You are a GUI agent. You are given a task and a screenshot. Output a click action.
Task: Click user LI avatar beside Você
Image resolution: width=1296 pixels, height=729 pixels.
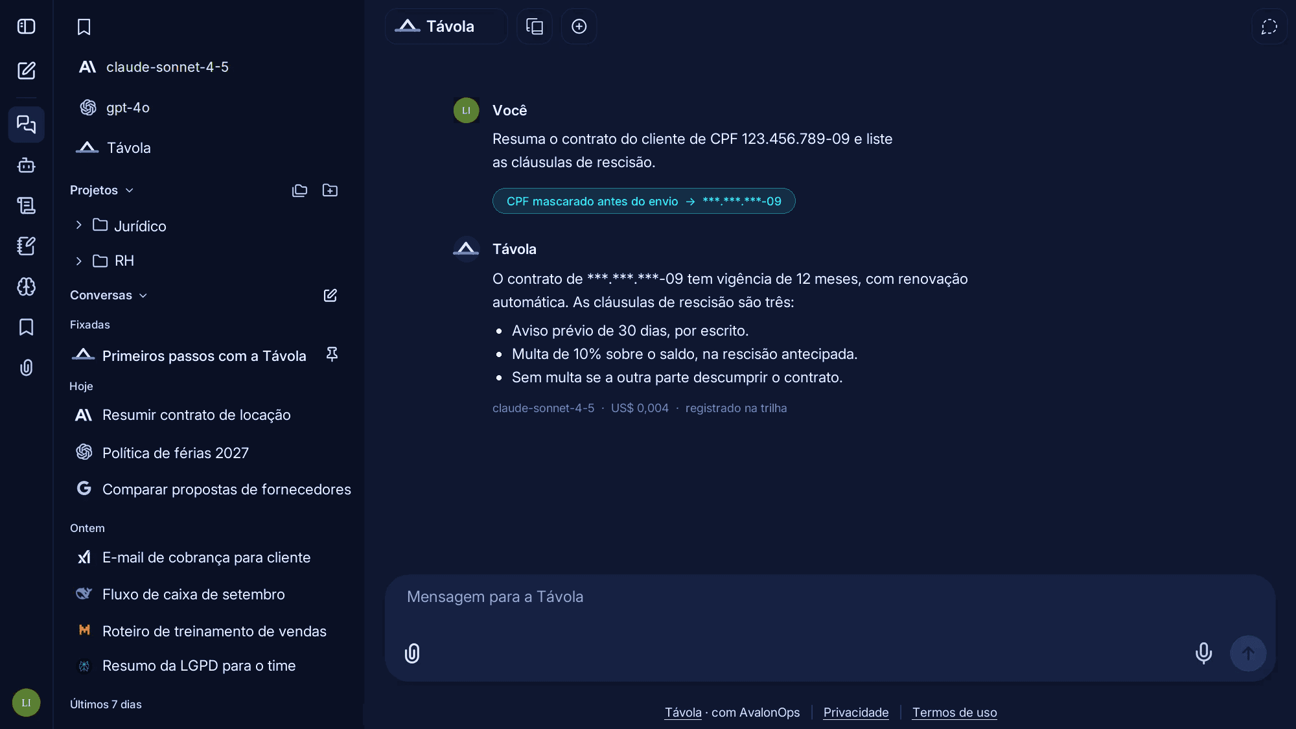click(x=466, y=110)
